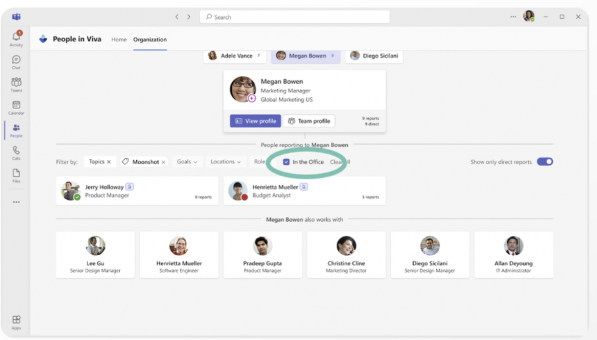Disable the Show only direct reports toggle
This screenshot has height=340, width=597.
(545, 162)
